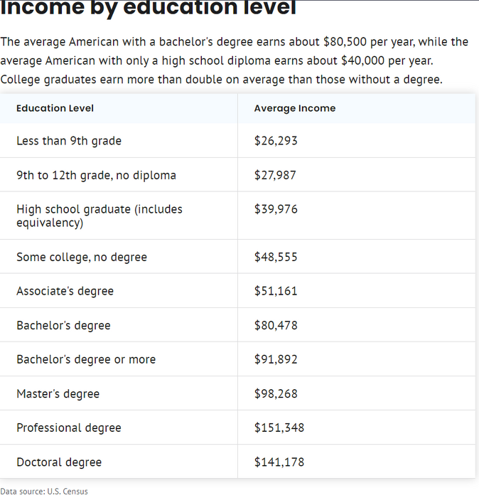Click "Bachelor's degree or more" row label

[x=86, y=359]
